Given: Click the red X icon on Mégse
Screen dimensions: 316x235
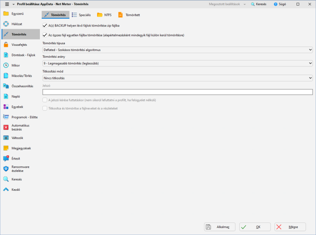Looking at the screenshot, I should pos(279,227).
